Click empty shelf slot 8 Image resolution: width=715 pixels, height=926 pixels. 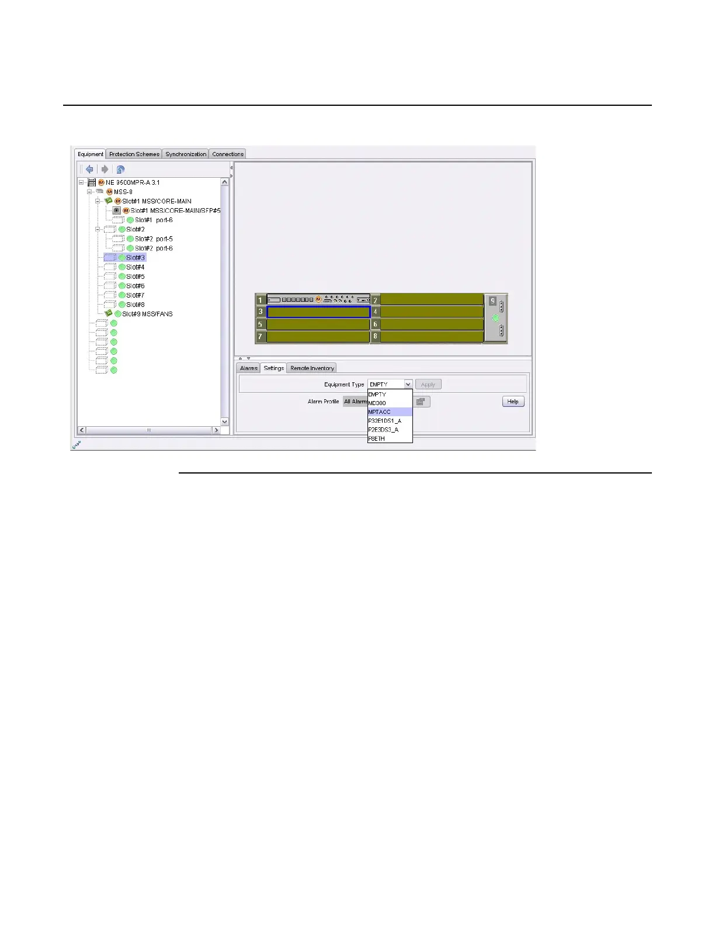pos(432,337)
